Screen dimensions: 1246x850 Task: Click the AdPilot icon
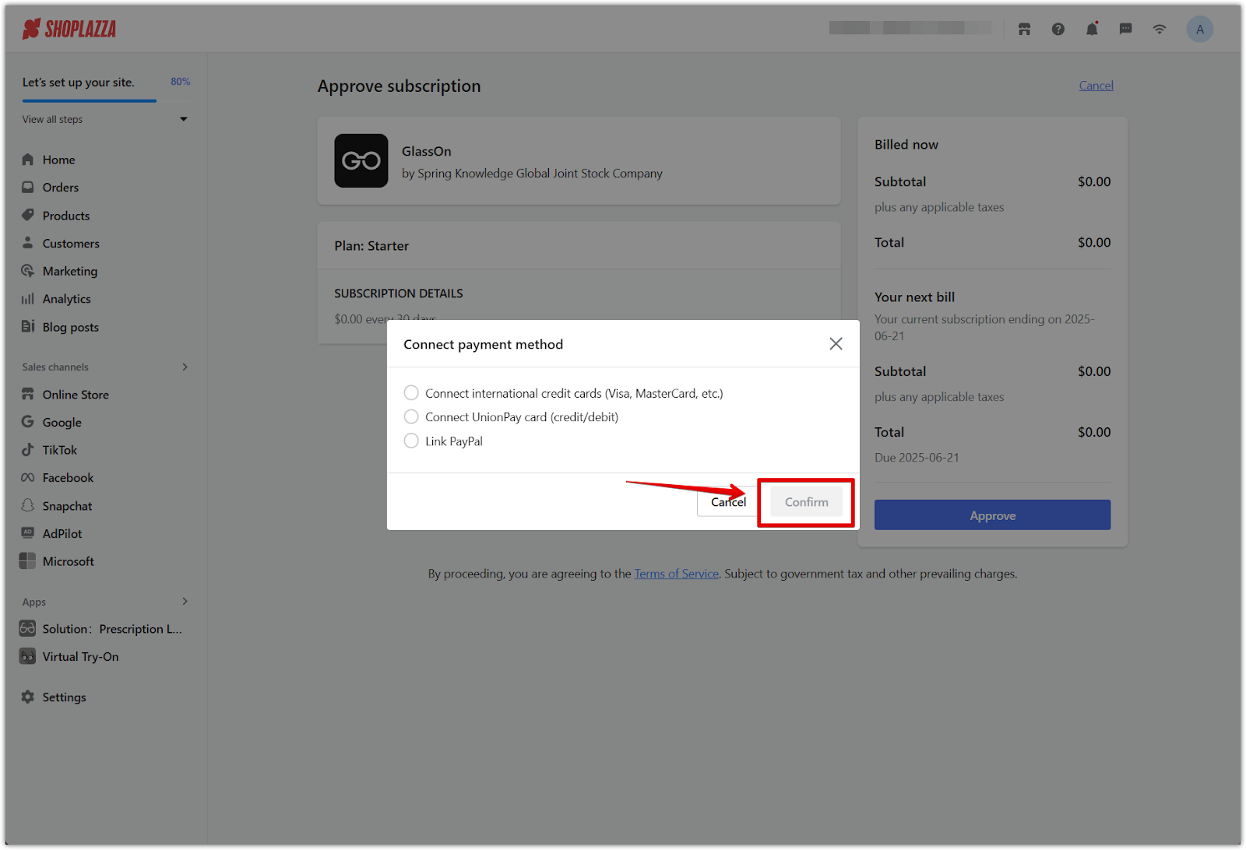pyautogui.click(x=28, y=533)
